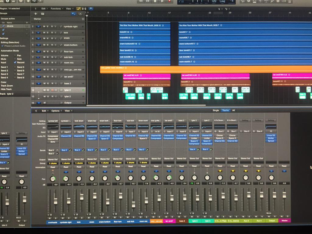This screenshot has height=234, width=312.
Task: Click the Stop transport button
Action: [155, 1]
